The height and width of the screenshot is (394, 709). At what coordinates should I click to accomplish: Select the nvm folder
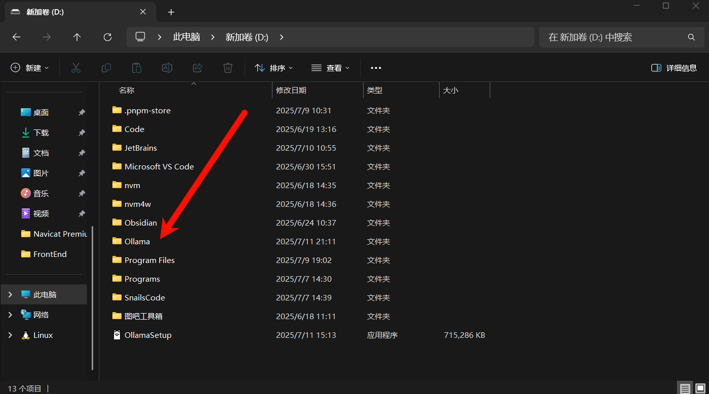pos(132,185)
